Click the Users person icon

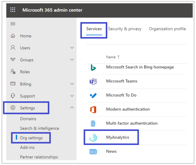[x=13, y=48]
